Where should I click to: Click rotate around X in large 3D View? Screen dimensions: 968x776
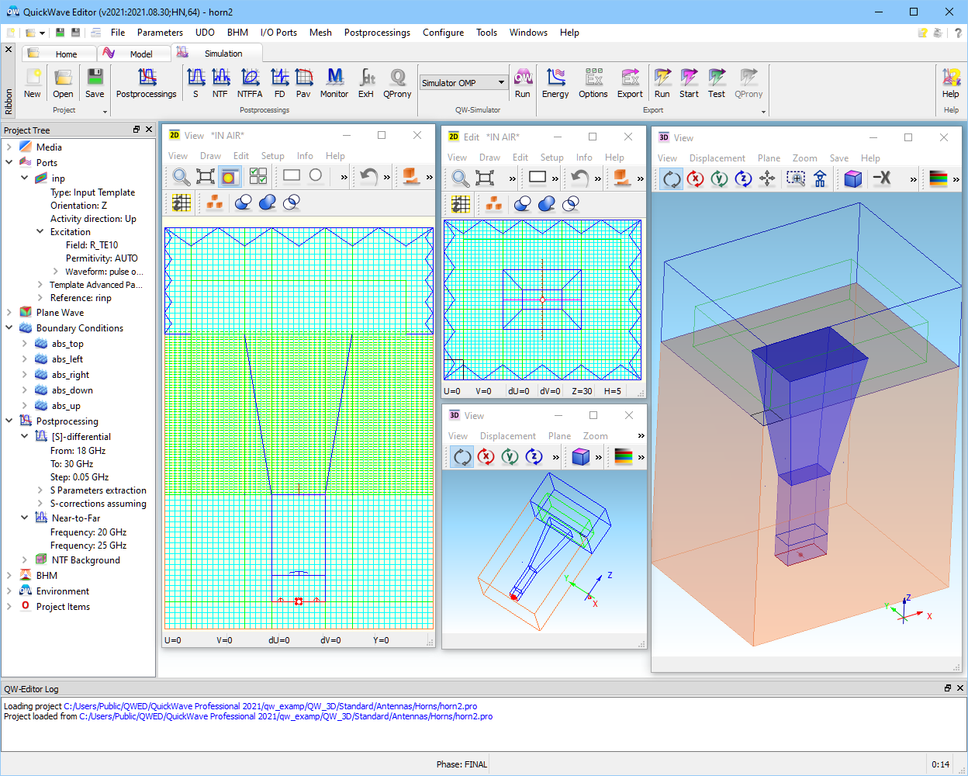pos(696,179)
